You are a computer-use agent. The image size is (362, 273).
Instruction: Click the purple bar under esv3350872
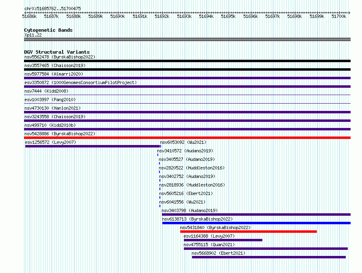pyautogui.click(x=187, y=87)
